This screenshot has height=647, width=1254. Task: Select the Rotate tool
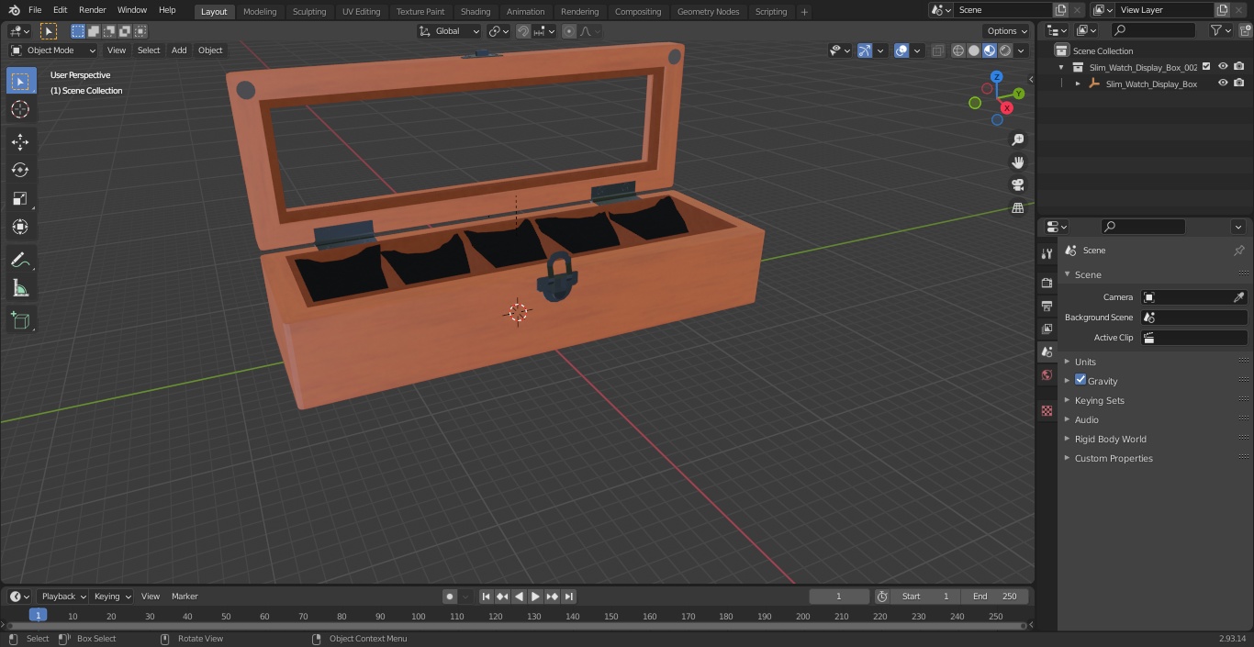point(20,170)
